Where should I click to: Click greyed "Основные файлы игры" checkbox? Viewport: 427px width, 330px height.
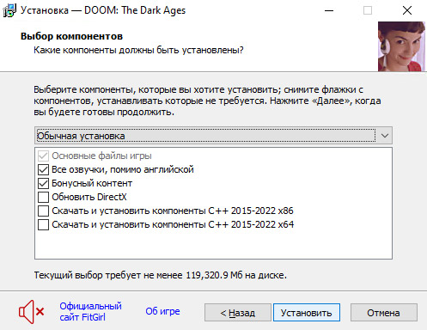pyautogui.click(x=43, y=156)
